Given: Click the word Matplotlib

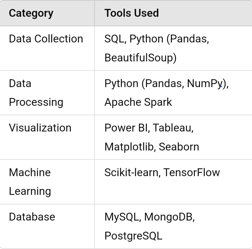Looking at the screenshot, I should coord(129,147).
